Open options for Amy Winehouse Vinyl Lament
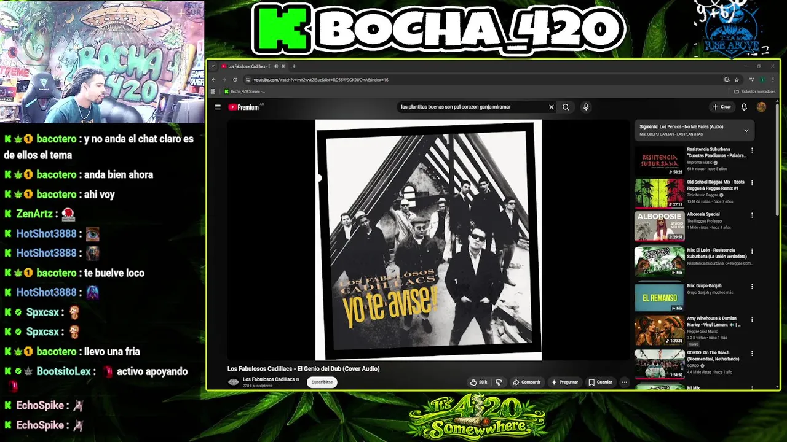787x442 pixels. click(x=752, y=320)
